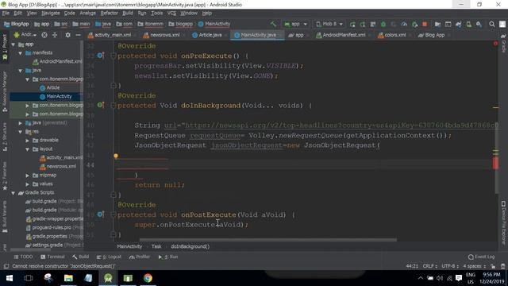Open the Refactor menu
This screenshot has width=508, height=286.
tap(110, 13)
